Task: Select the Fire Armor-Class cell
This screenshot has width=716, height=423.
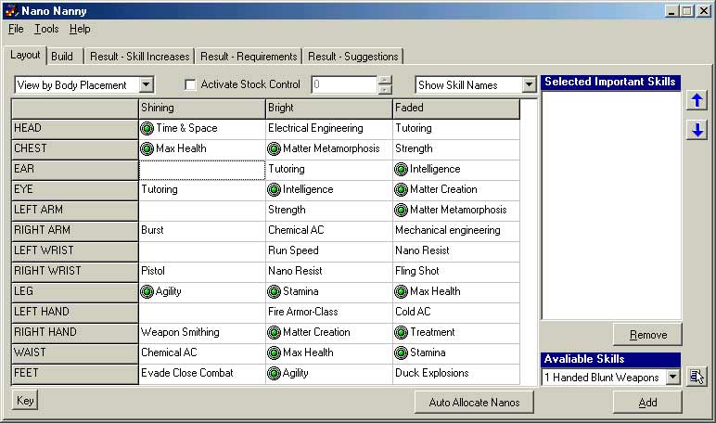Action: coord(328,312)
